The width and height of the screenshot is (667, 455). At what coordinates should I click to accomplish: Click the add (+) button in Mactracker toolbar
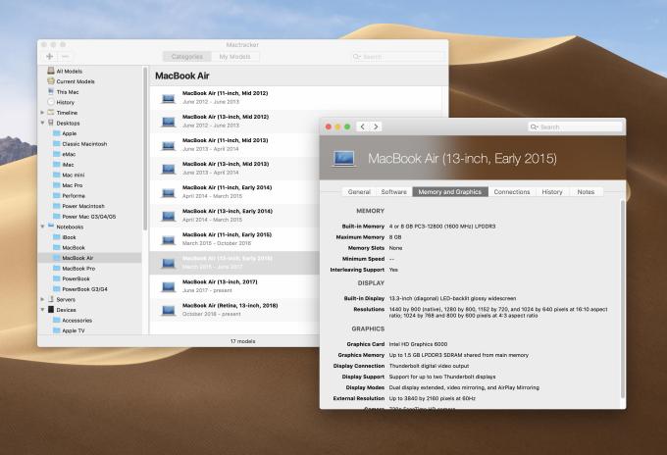[50, 57]
